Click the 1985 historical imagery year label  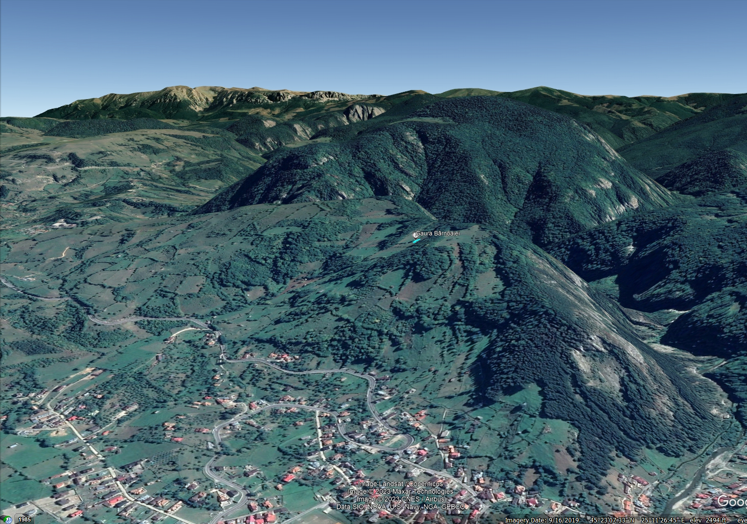click(x=25, y=520)
